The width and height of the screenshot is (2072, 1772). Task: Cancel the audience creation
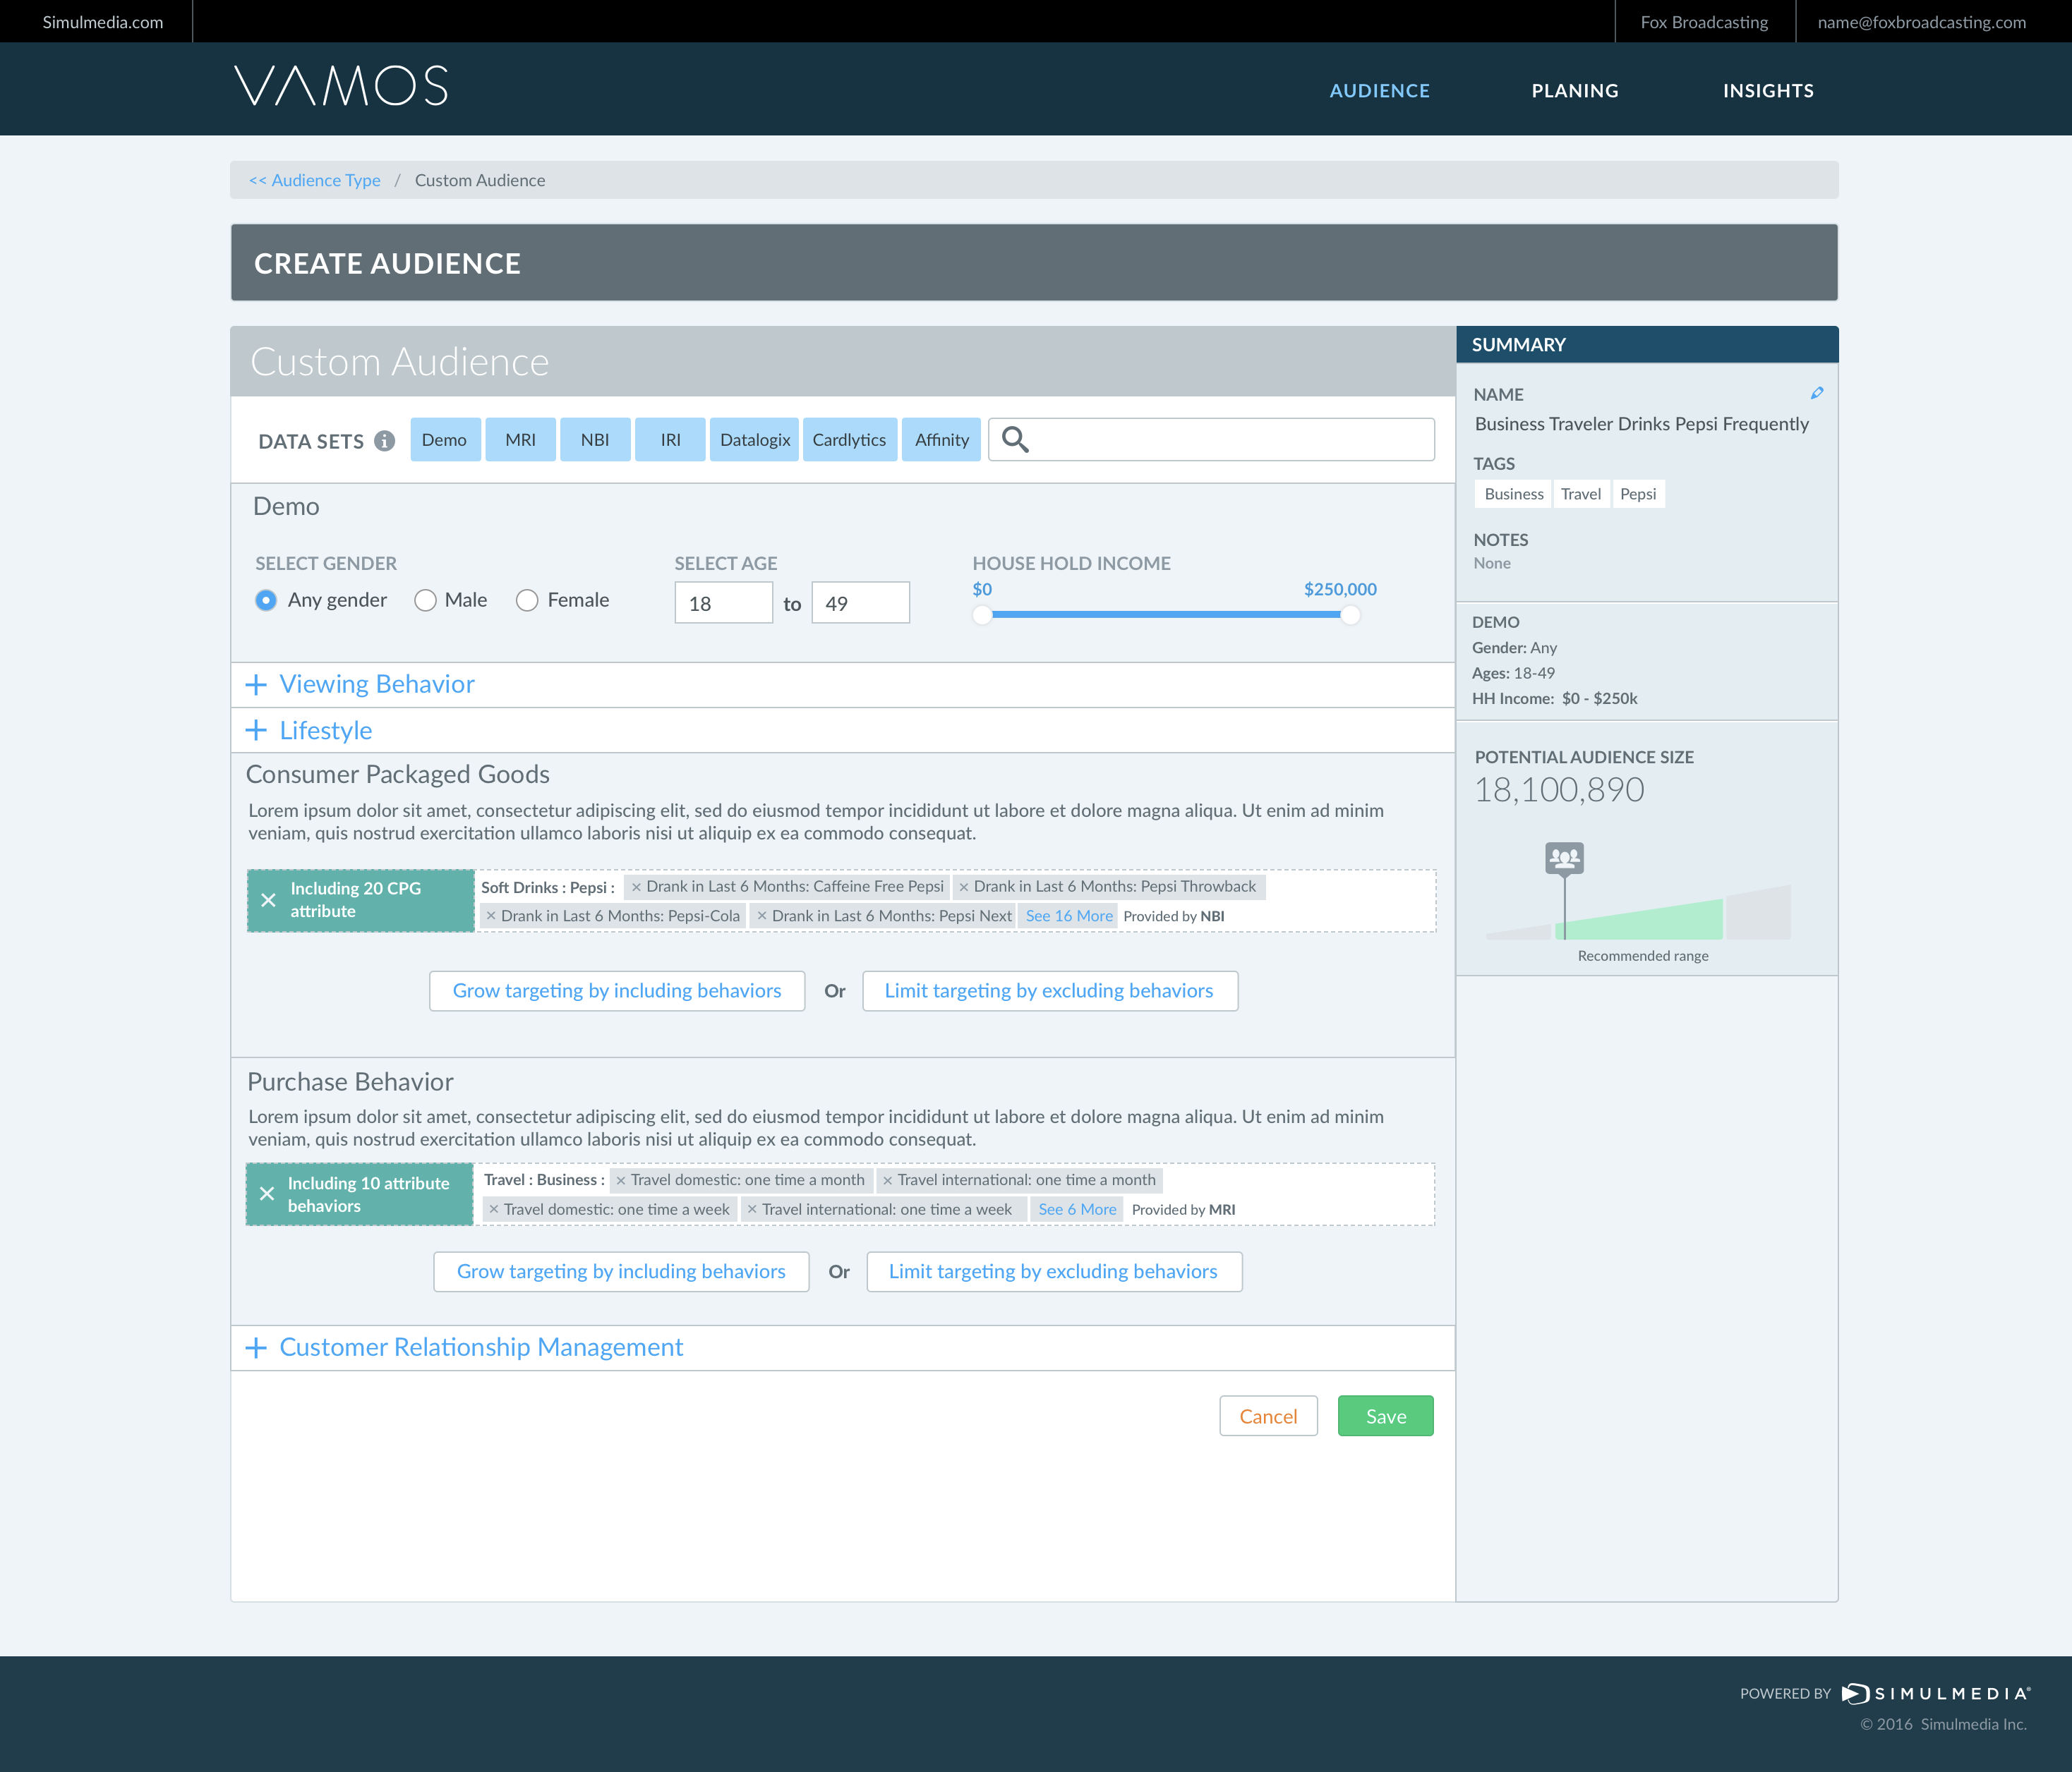[x=1268, y=1416]
